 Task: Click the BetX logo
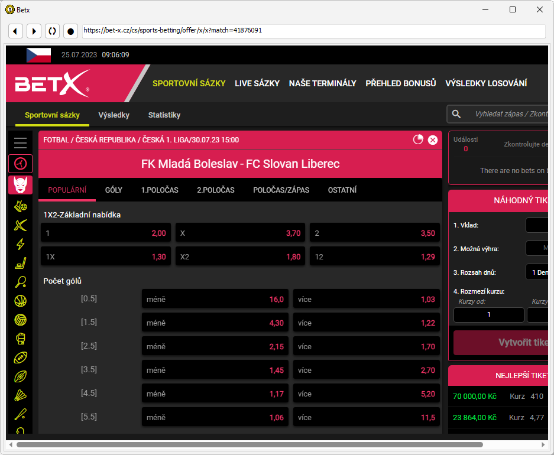pos(52,83)
